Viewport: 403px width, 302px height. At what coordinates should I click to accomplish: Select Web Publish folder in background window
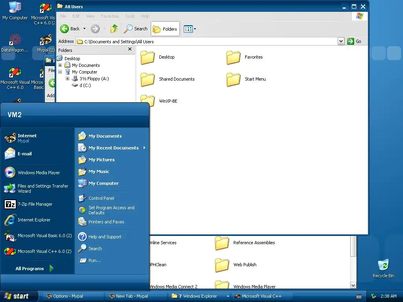(x=236, y=265)
